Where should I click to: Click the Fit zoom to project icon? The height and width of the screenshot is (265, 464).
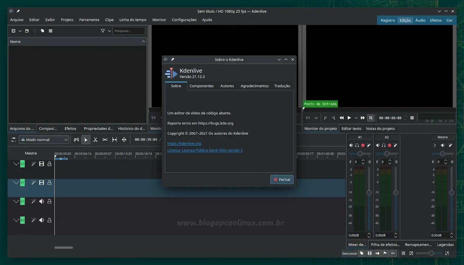pyautogui.click(x=403, y=253)
